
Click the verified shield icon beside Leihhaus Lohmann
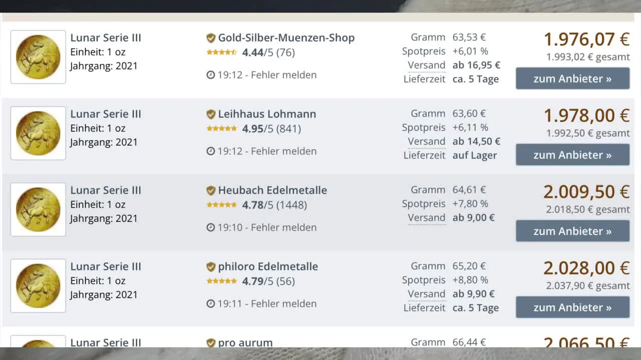211,114
